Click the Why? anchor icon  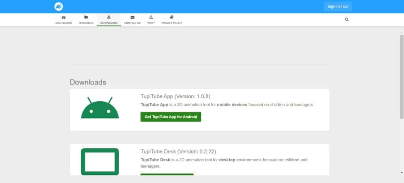151,17
